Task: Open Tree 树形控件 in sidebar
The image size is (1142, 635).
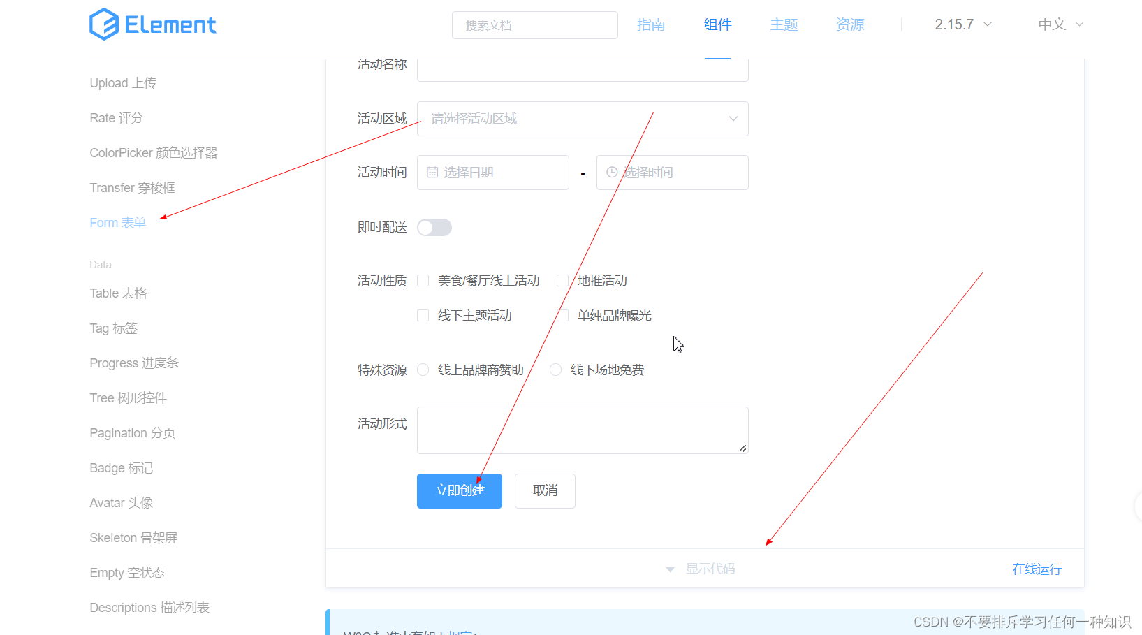Action: (128, 398)
